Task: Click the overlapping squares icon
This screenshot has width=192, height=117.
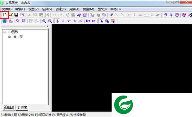Action: (18, 21)
